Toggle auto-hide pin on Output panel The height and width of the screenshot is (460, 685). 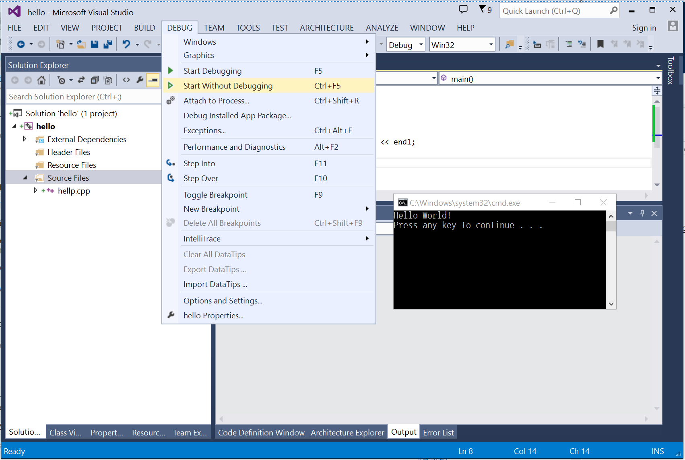642,213
